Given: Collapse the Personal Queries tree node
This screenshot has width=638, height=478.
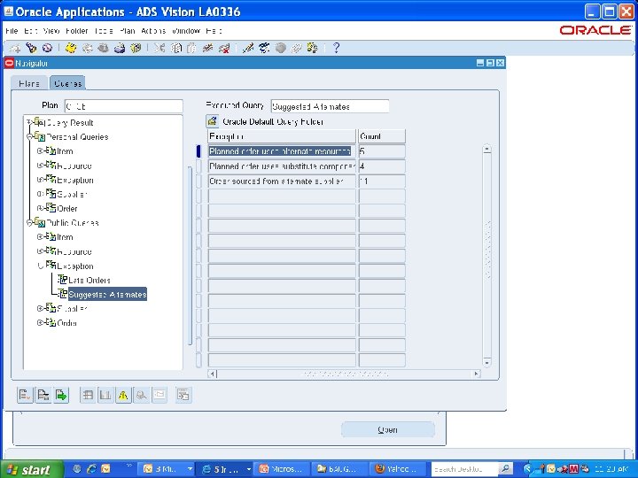Looking at the screenshot, I should click(x=29, y=137).
